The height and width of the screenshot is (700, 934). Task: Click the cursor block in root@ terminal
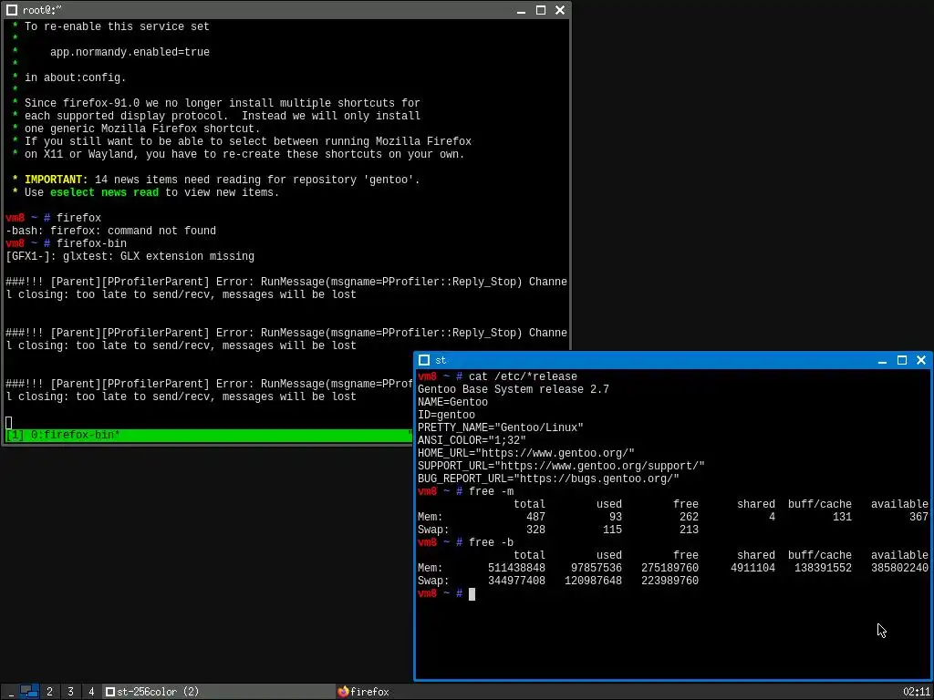point(8,423)
